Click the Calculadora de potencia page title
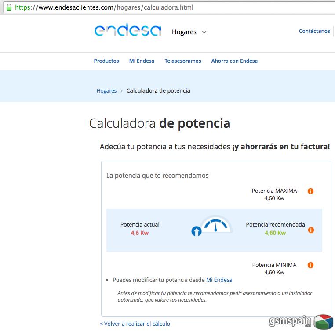This screenshot has height=331, width=335. pyautogui.click(x=160, y=123)
